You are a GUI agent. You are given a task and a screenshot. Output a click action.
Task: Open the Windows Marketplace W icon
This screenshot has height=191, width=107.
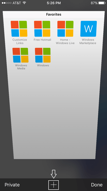click(x=89, y=29)
